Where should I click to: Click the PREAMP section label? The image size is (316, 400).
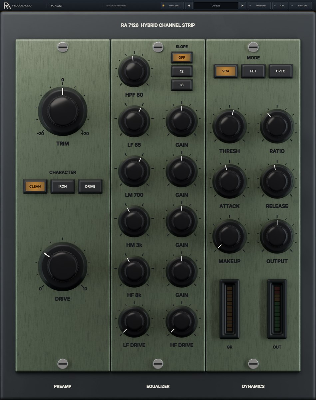coord(63,386)
